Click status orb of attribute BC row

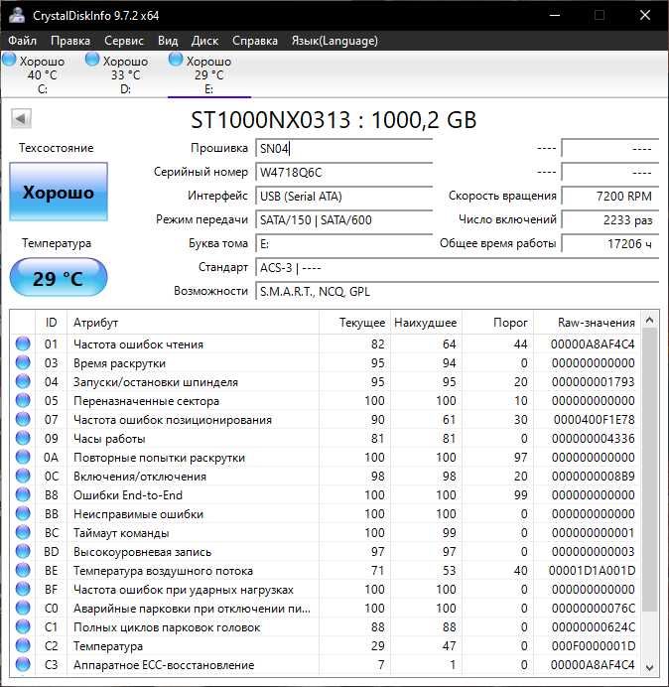pyautogui.click(x=23, y=532)
